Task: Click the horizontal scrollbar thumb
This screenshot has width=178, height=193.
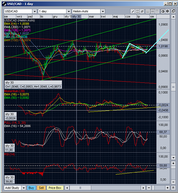Action: point(80,188)
